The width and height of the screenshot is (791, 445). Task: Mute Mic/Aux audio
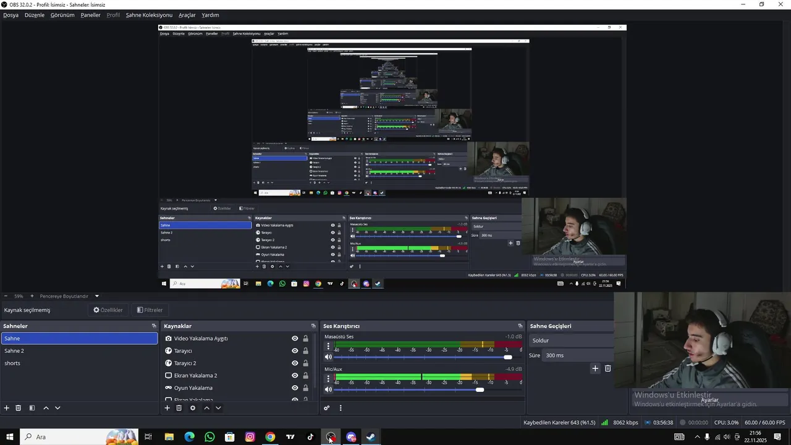328,389
